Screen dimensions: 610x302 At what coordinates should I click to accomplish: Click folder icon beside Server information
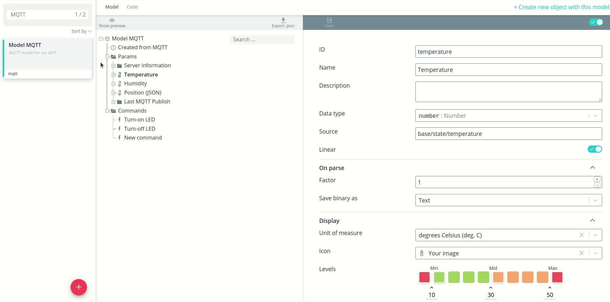pos(120,66)
